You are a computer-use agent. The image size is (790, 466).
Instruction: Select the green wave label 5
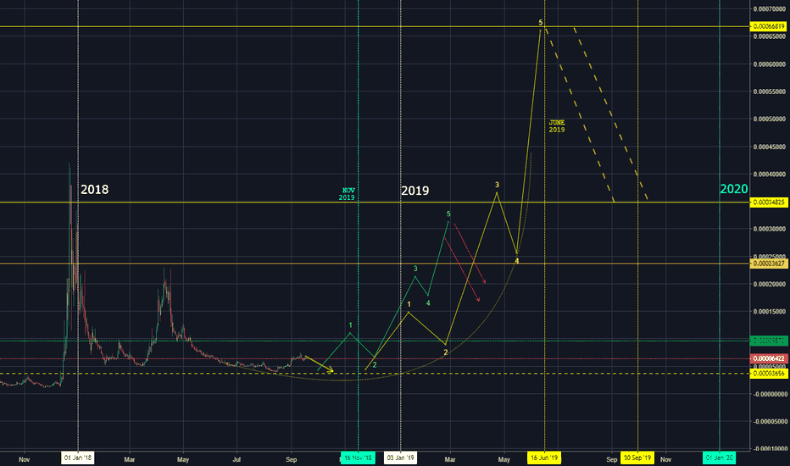[x=448, y=214]
